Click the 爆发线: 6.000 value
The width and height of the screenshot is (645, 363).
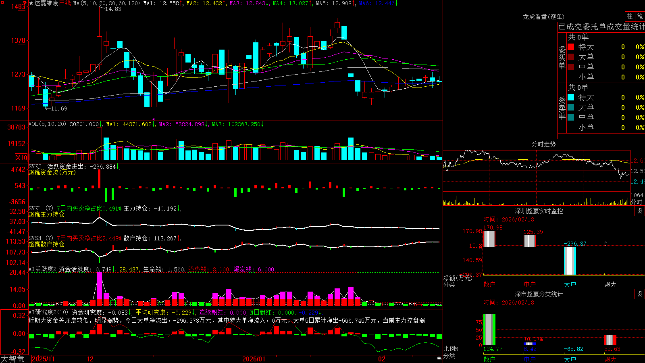coord(255,269)
